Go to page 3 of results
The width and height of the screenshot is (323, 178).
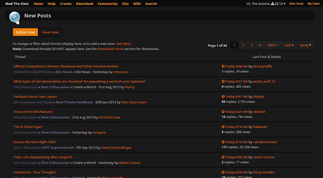pyautogui.click(x=251, y=45)
